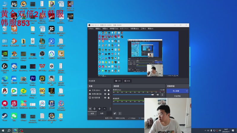The width and height of the screenshot is (237, 133).
Task: Open OBS 工具(T) menu
Action: pos(143,29)
